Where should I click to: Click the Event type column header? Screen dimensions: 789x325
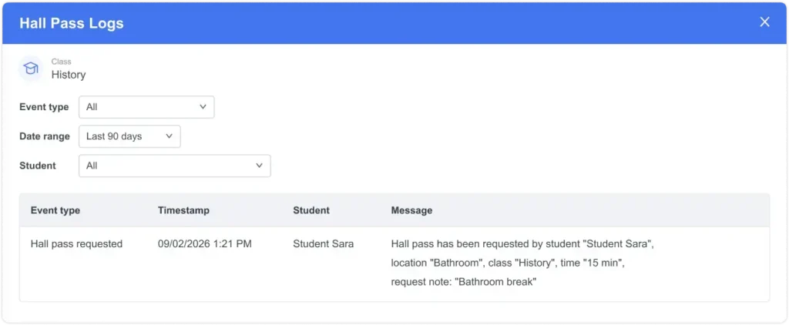pos(55,210)
